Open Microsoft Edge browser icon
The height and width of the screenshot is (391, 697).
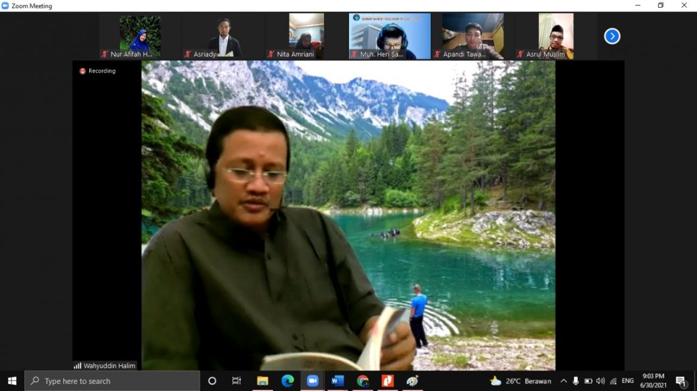pyautogui.click(x=288, y=381)
